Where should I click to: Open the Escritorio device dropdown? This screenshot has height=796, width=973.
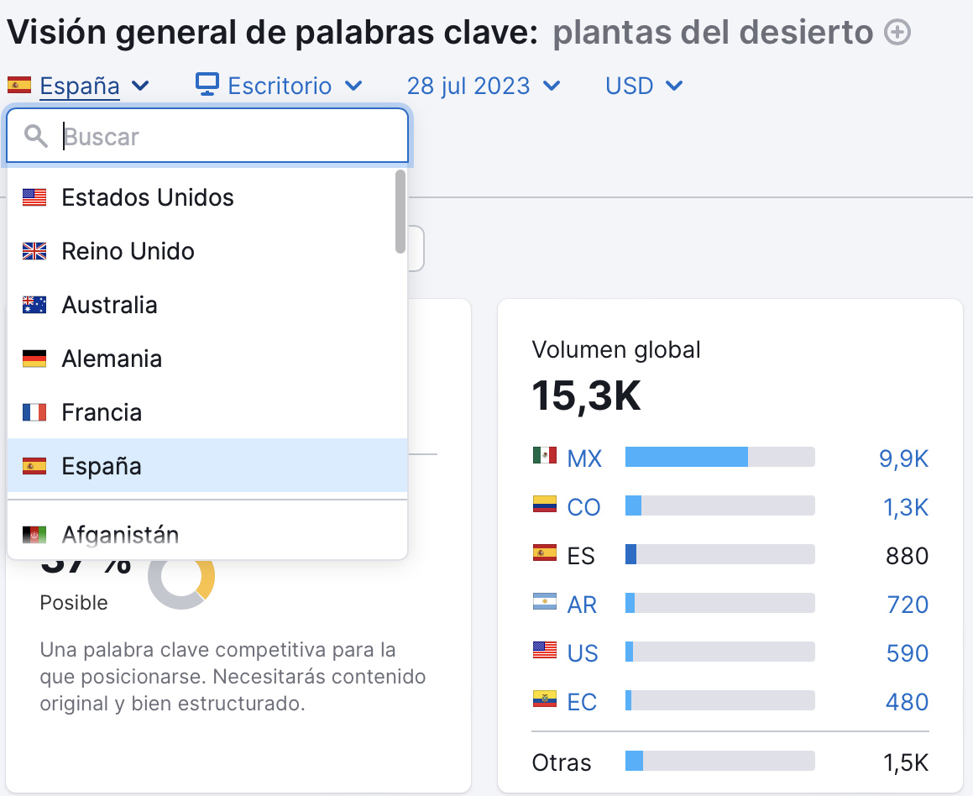[x=279, y=85]
